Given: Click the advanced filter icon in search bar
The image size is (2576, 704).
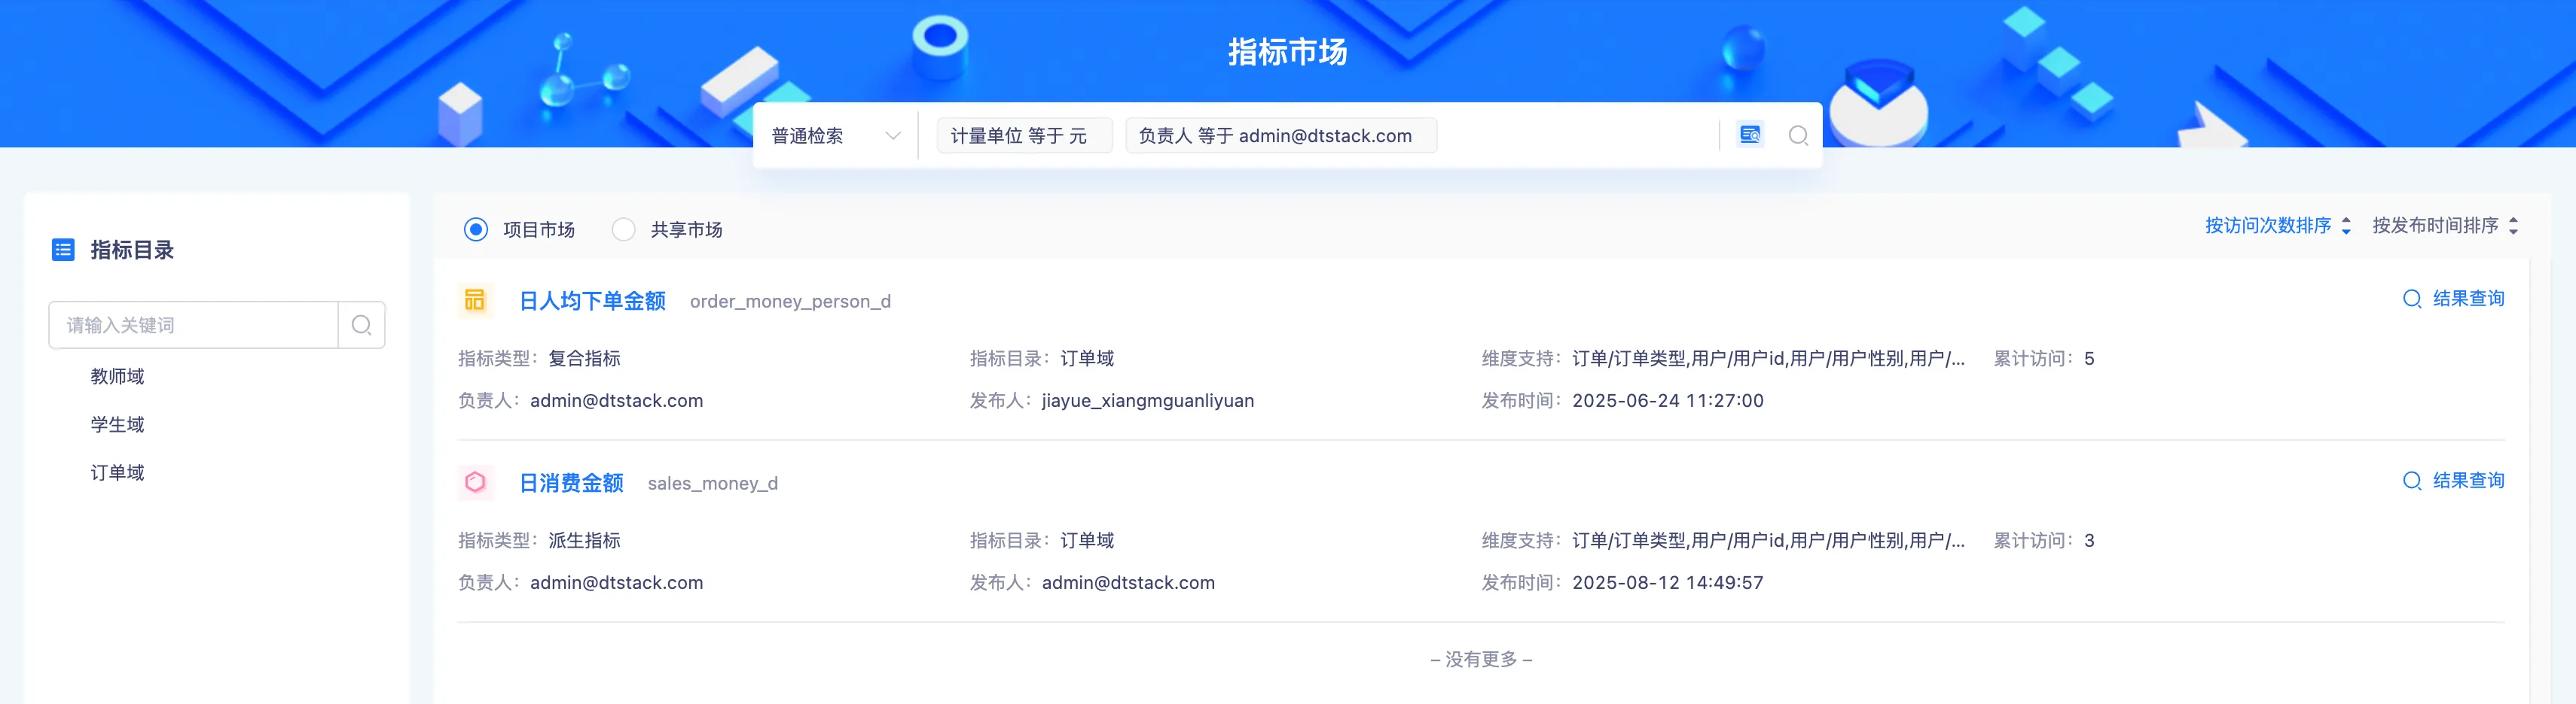Looking at the screenshot, I should [x=1749, y=135].
